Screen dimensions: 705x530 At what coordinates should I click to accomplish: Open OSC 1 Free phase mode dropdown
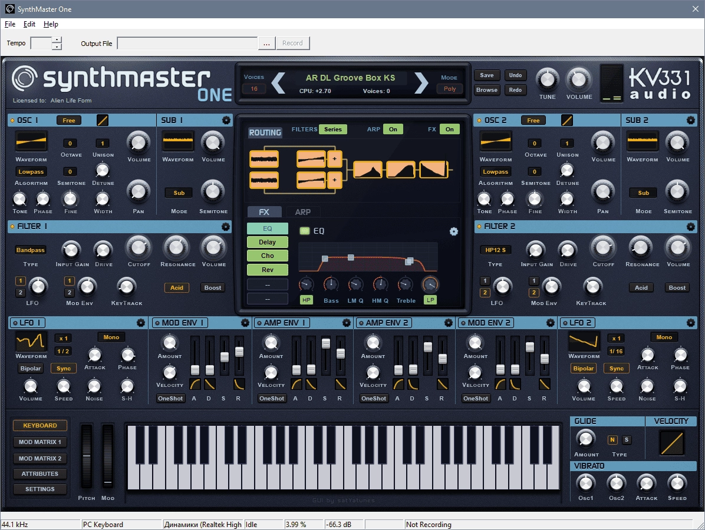click(69, 120)
